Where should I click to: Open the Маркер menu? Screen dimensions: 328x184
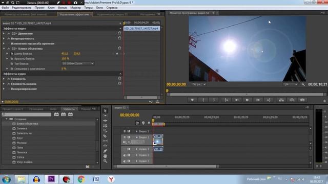75,8
